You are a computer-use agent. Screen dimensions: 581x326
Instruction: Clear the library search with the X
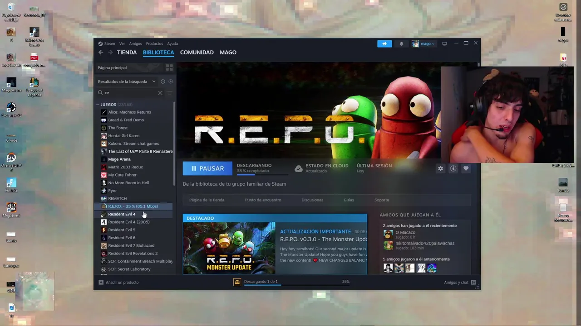click(160, 93)
